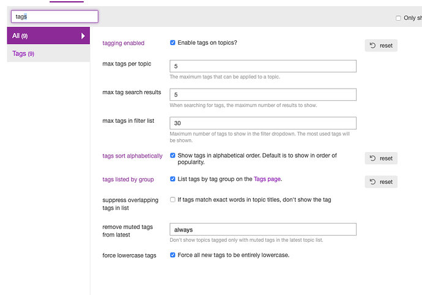Screen dimensions: 422x295
Task: Click "Don't show topics tagged only" description
Action: click(246, 240)
